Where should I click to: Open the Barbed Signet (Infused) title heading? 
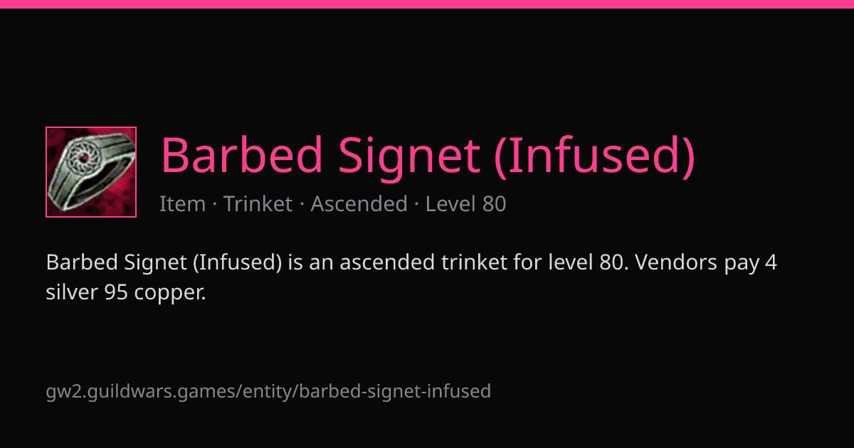[x=428, y=155]
